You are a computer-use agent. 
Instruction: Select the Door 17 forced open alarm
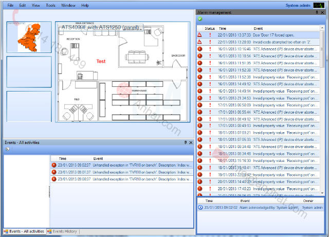[x=258, y=35]
